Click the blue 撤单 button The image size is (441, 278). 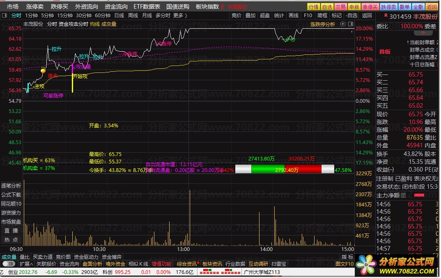tap(404, 7)
